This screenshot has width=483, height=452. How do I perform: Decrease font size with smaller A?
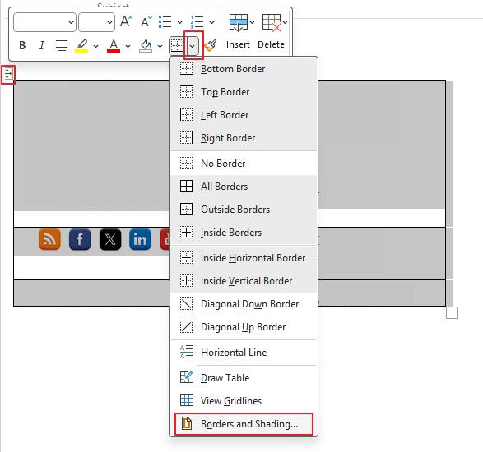coord(146,21)
